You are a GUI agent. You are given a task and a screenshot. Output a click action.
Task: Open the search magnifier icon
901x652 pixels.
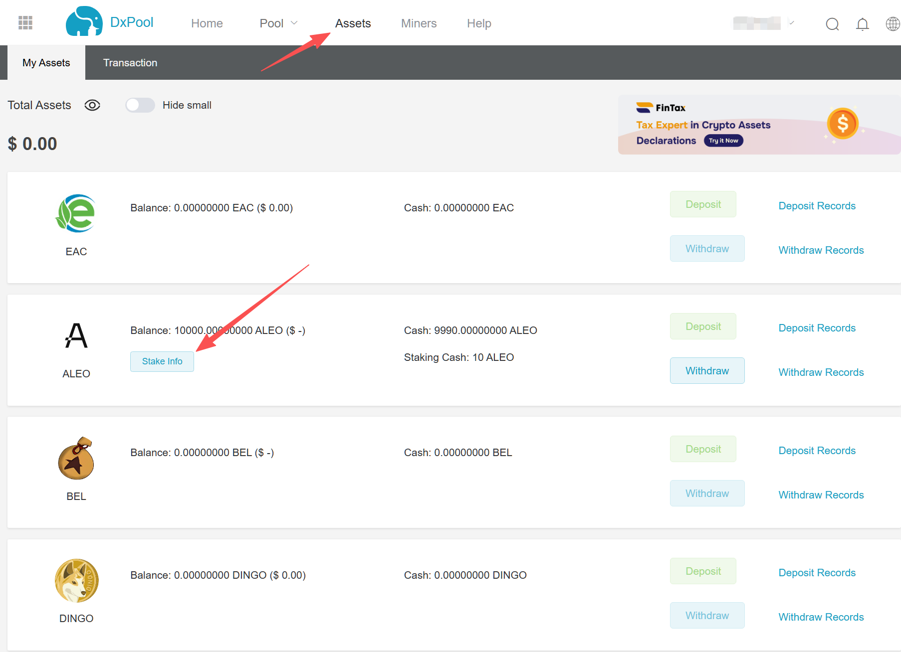click(x=832, y=24)
